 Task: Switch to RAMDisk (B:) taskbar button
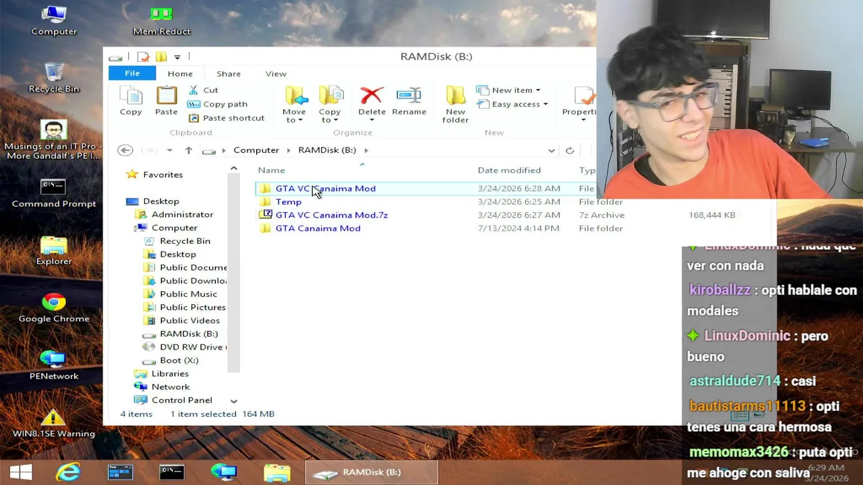coord(371,472)
